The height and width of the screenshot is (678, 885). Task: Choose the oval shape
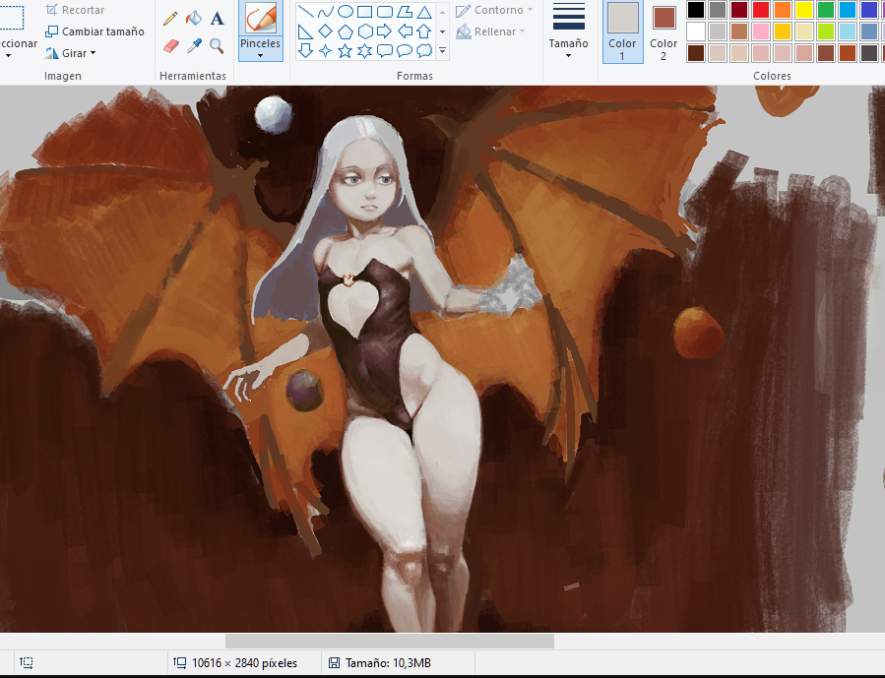point(345,11)
